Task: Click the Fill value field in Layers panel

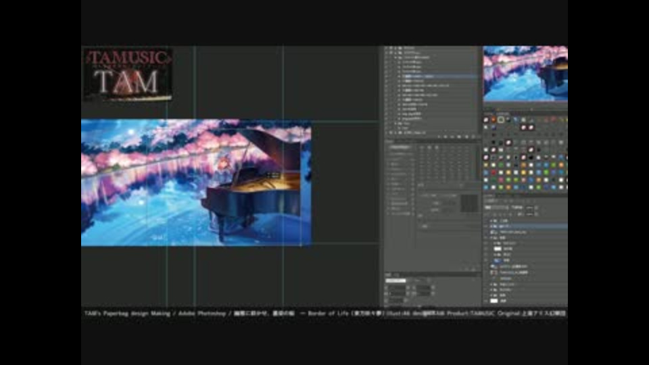Action: click(x=529, y=214)
